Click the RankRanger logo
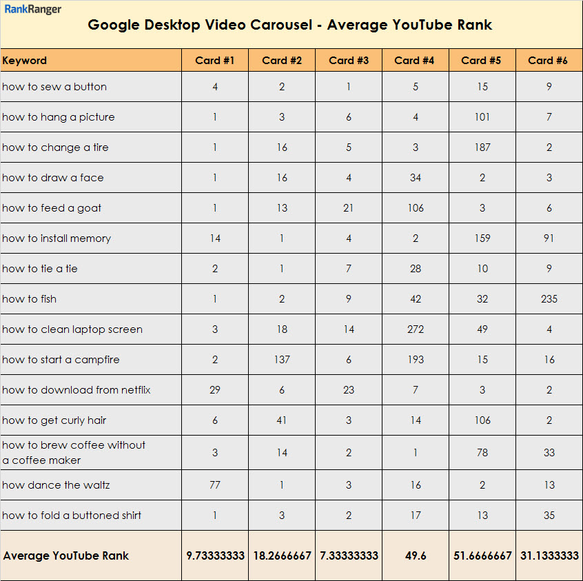Image resolution: width=583 pixels, height=581 pixels. click(x=33, y=9)
